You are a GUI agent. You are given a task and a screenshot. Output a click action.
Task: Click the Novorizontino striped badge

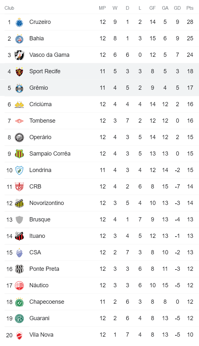[19, 203]
